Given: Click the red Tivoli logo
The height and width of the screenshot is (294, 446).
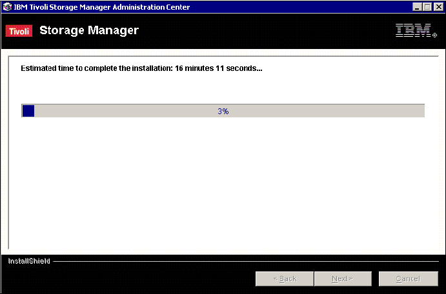Looking at the screenshot, I should point(19,31).
